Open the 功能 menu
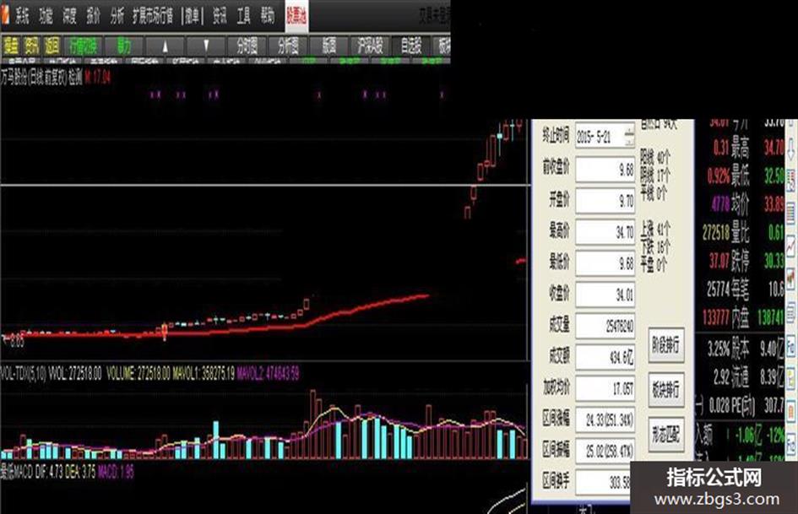 [x=46, y=16]
